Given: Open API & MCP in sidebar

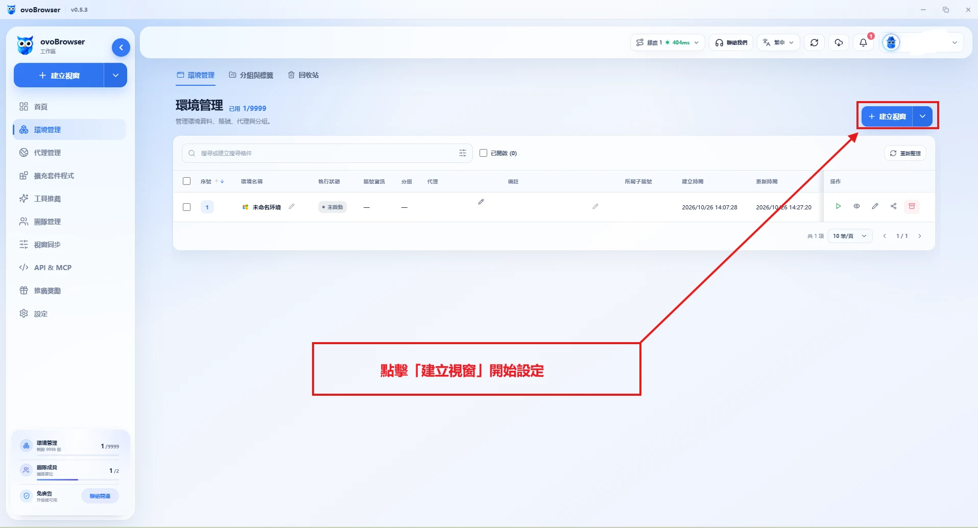Looking at the screenshot, I should pos(69,268).
